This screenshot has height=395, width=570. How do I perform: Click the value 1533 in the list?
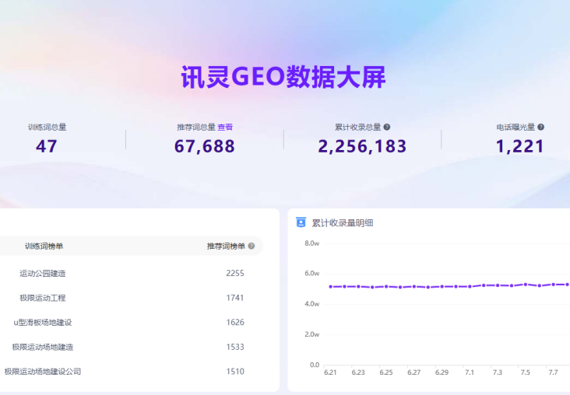coord(235,347)
